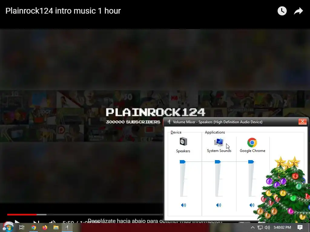Click the System Sounds volume slider handle
310x232 pixels.
[x=218, y=162]
